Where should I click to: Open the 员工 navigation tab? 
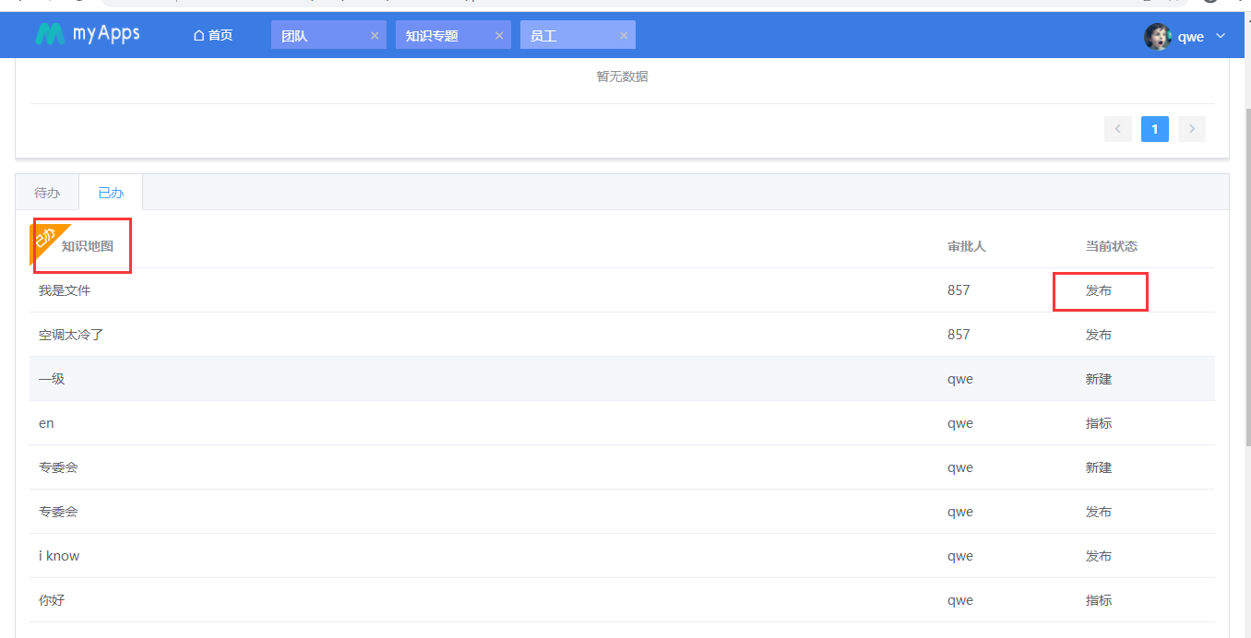click(x=544, y=36)
